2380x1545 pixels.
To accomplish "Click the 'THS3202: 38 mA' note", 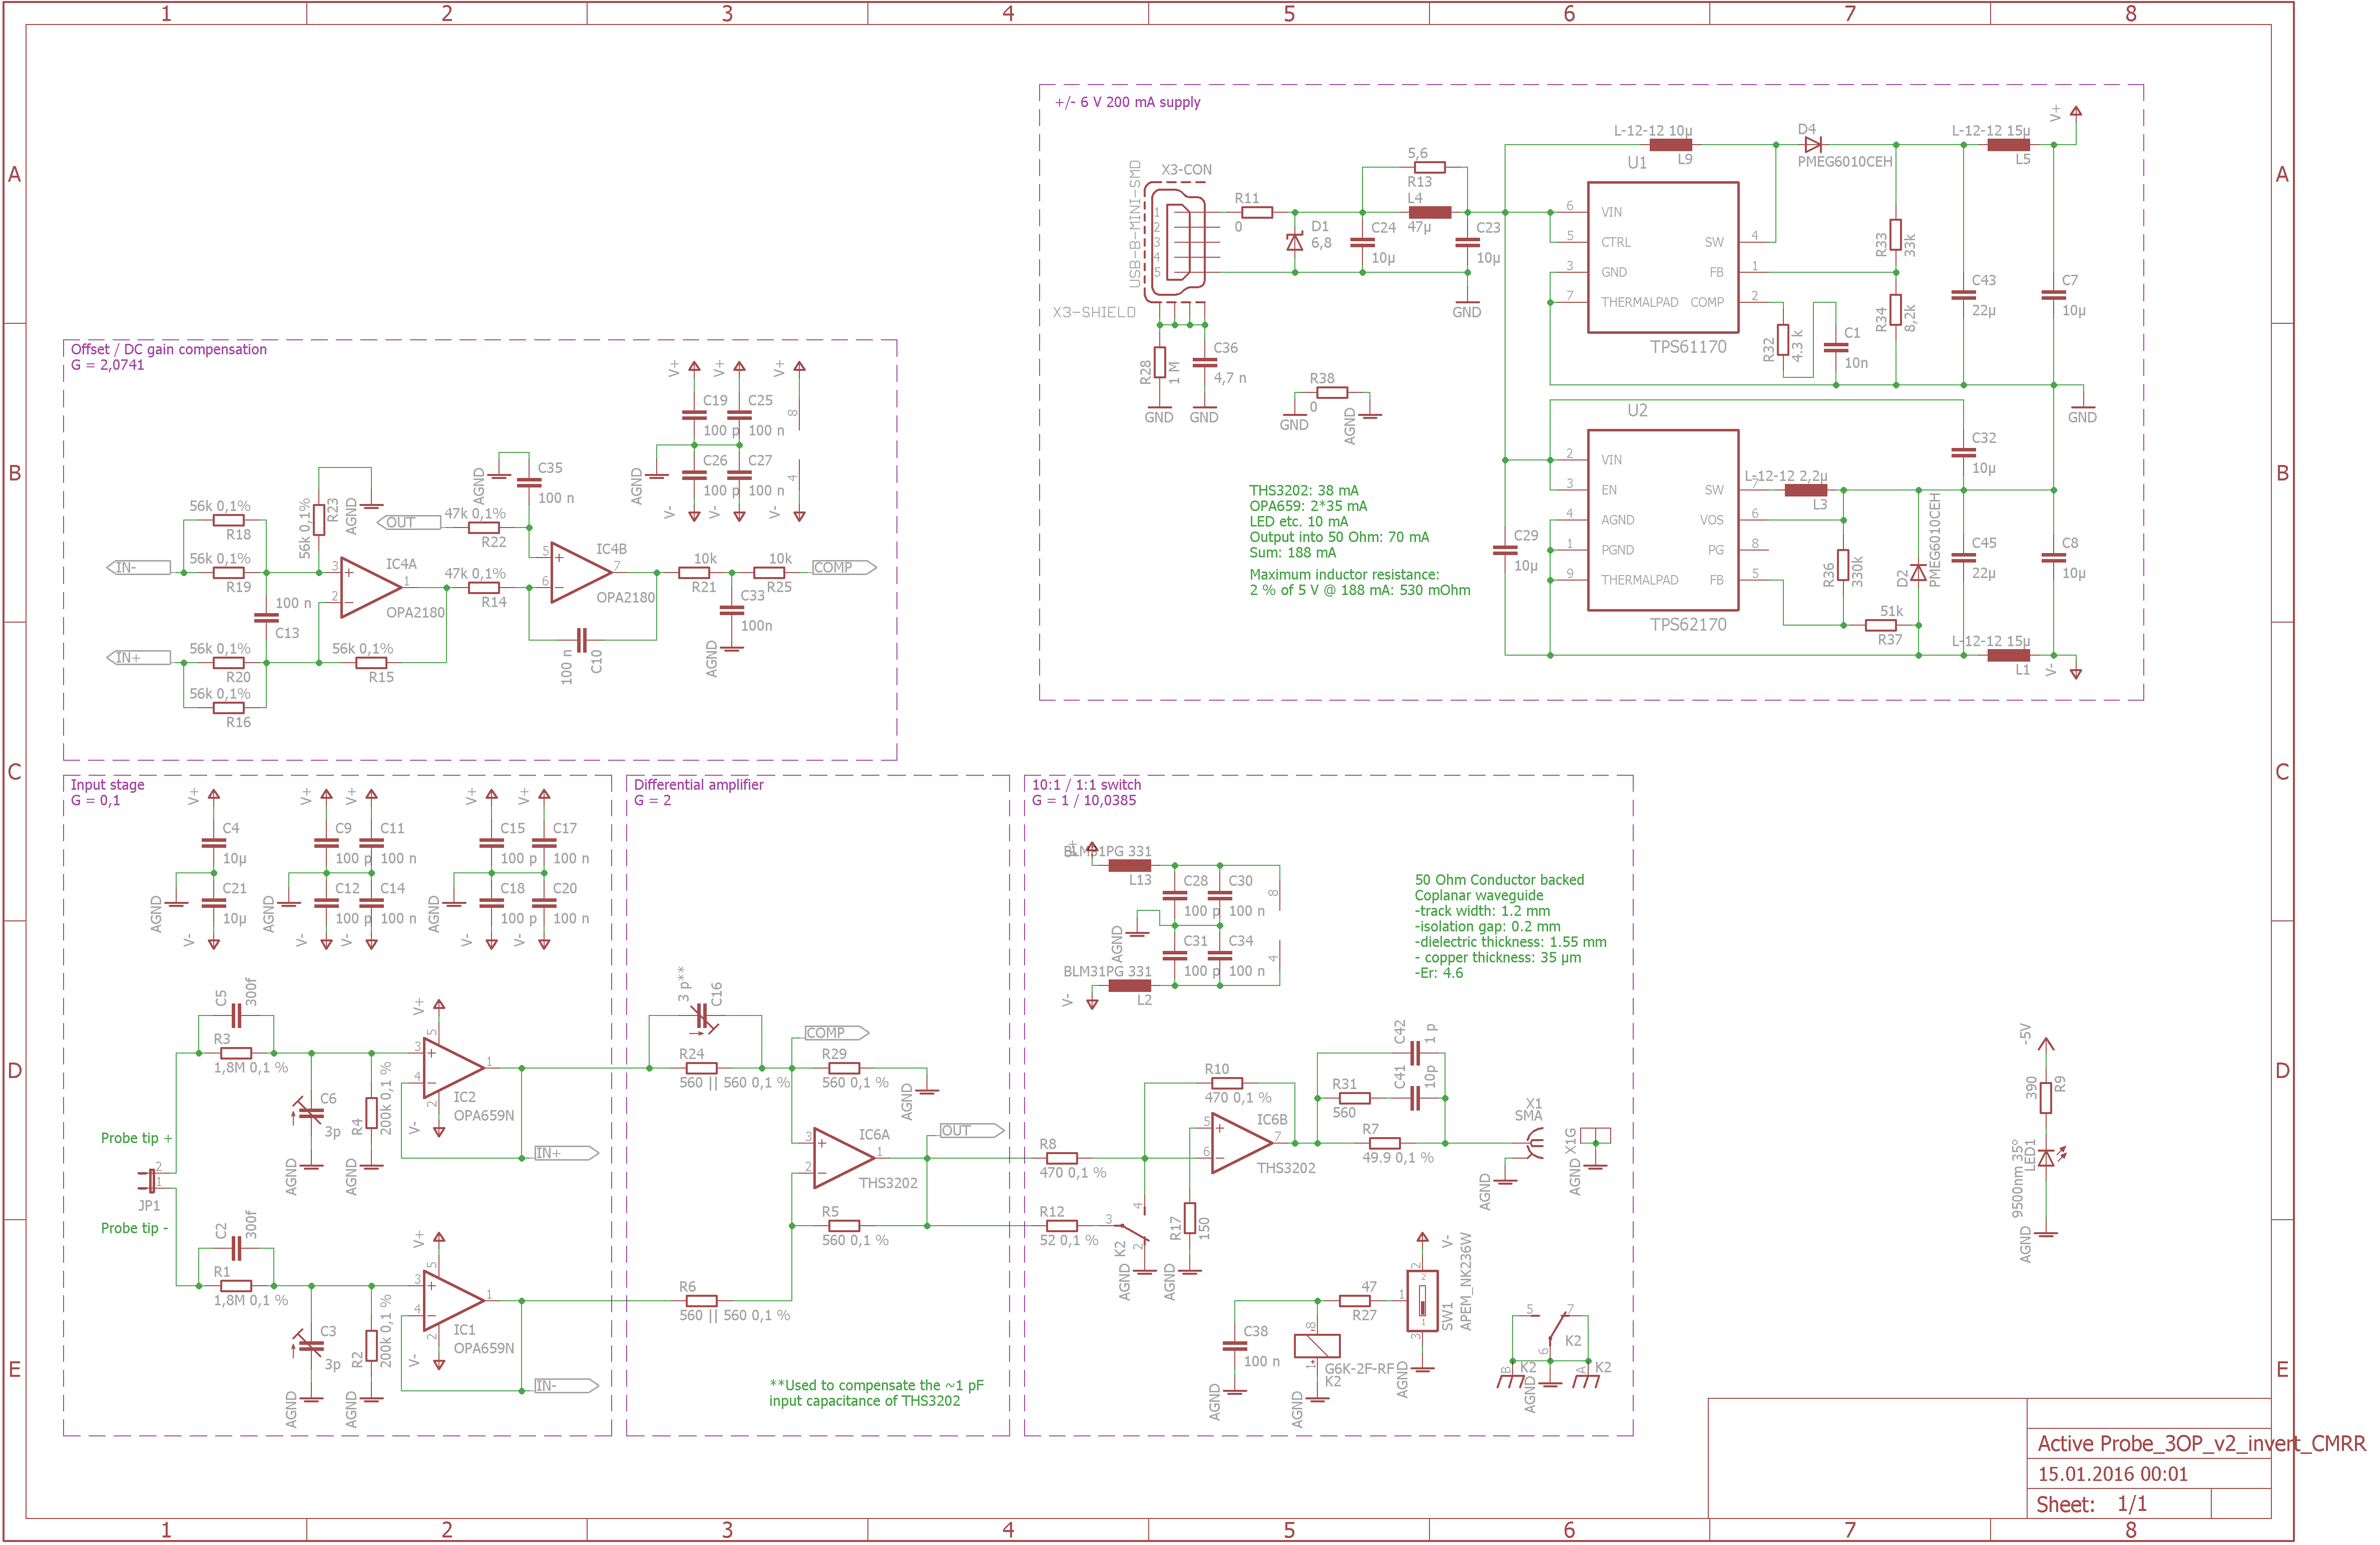I will tap(1304, 490).
